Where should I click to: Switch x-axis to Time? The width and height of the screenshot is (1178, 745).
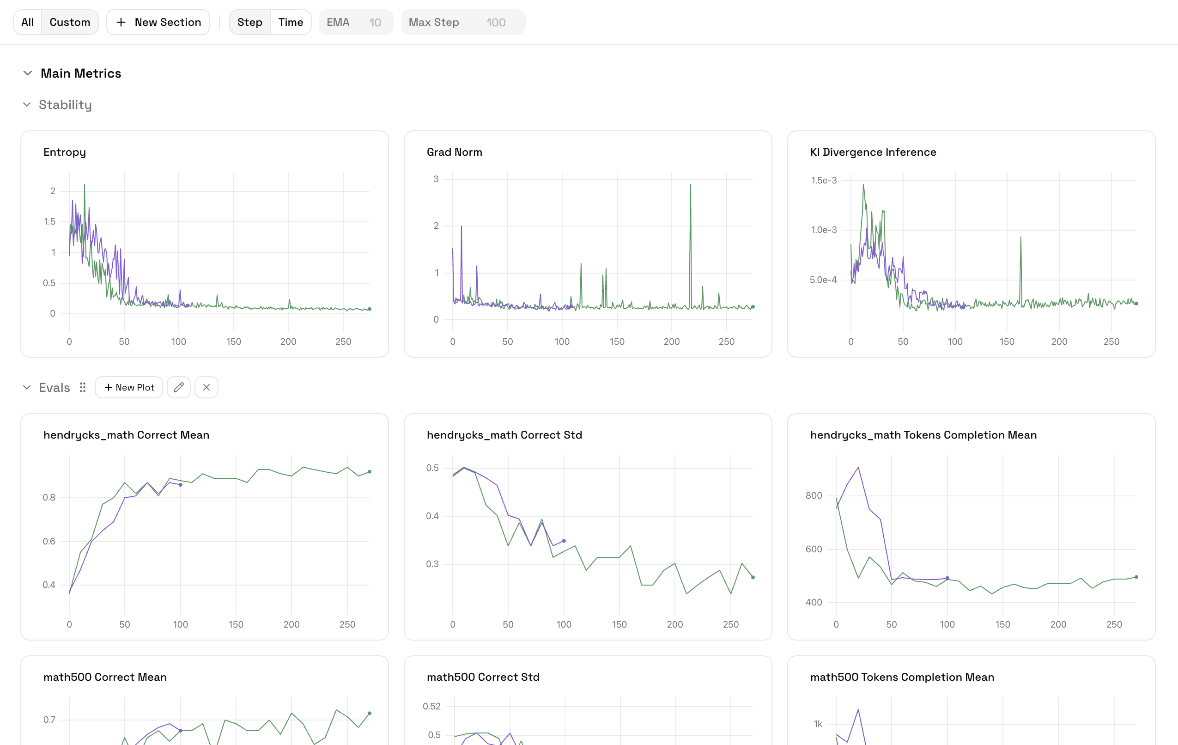tap(291, 22)
